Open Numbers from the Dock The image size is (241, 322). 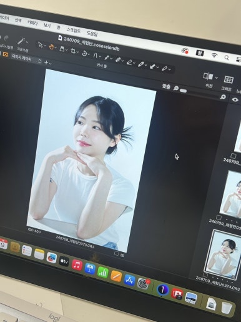pyautogui.click(x=103, y=272)
